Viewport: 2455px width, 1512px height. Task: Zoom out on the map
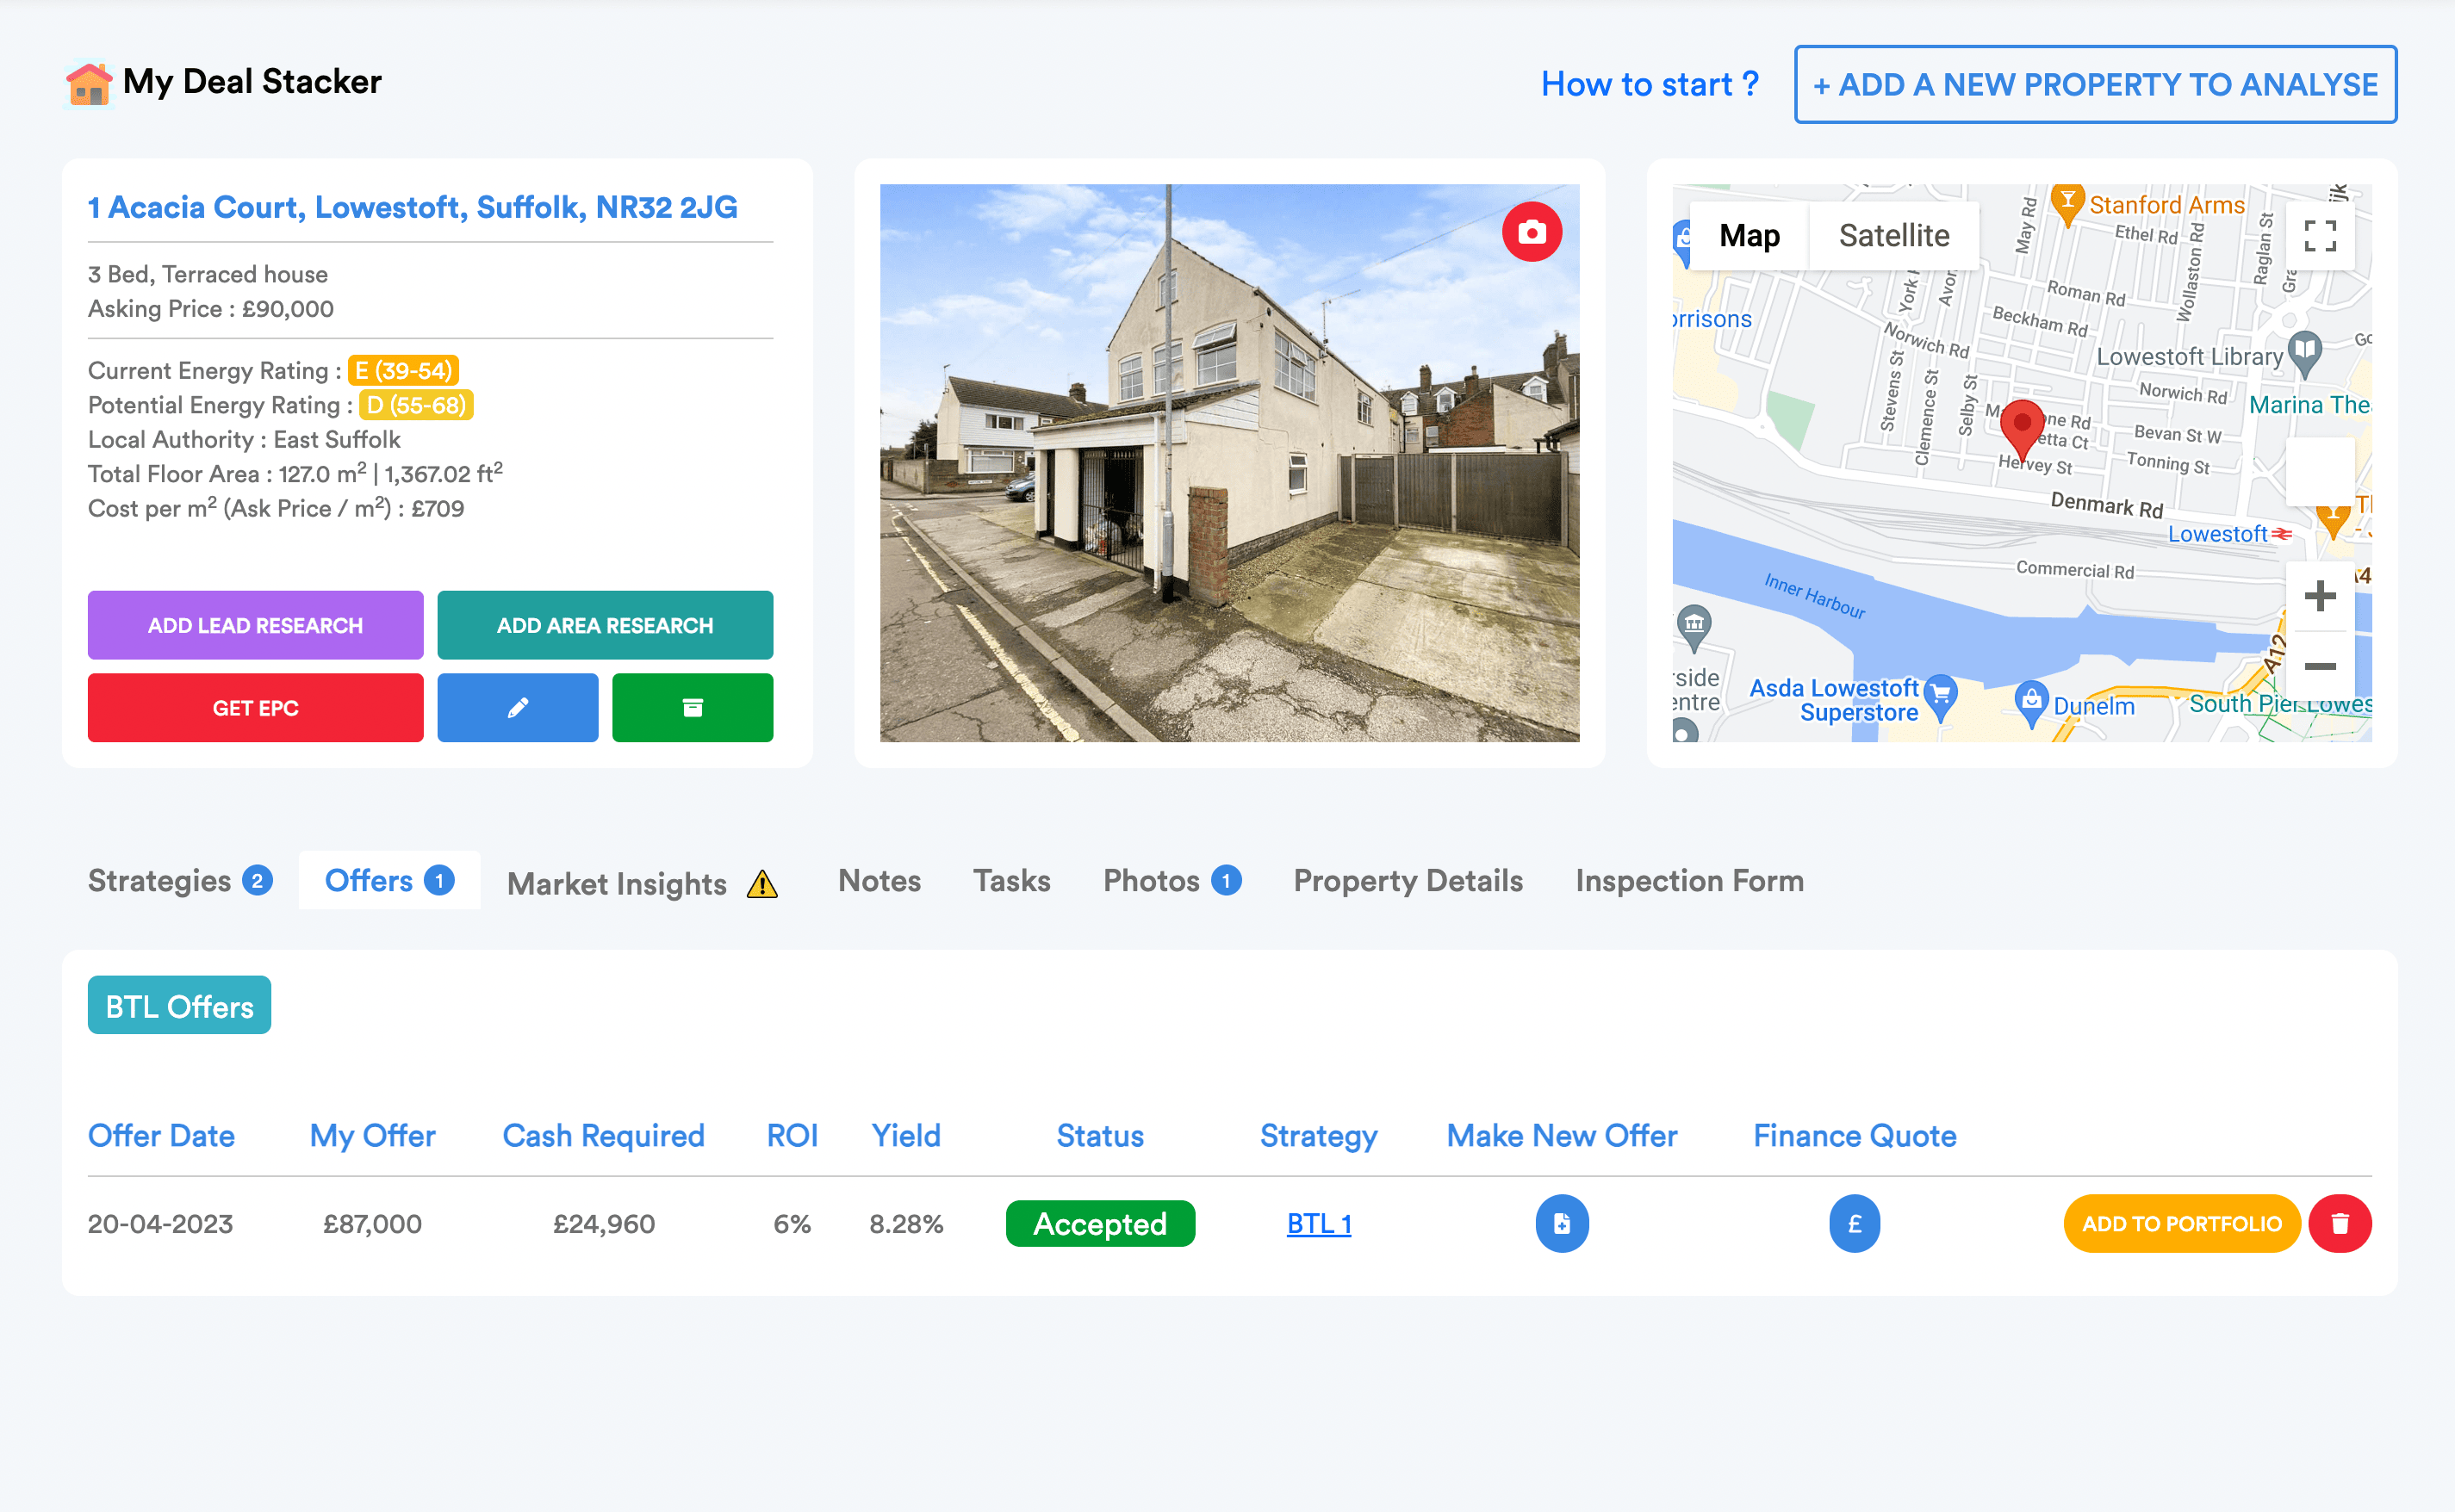click(x=2319, y=666)
